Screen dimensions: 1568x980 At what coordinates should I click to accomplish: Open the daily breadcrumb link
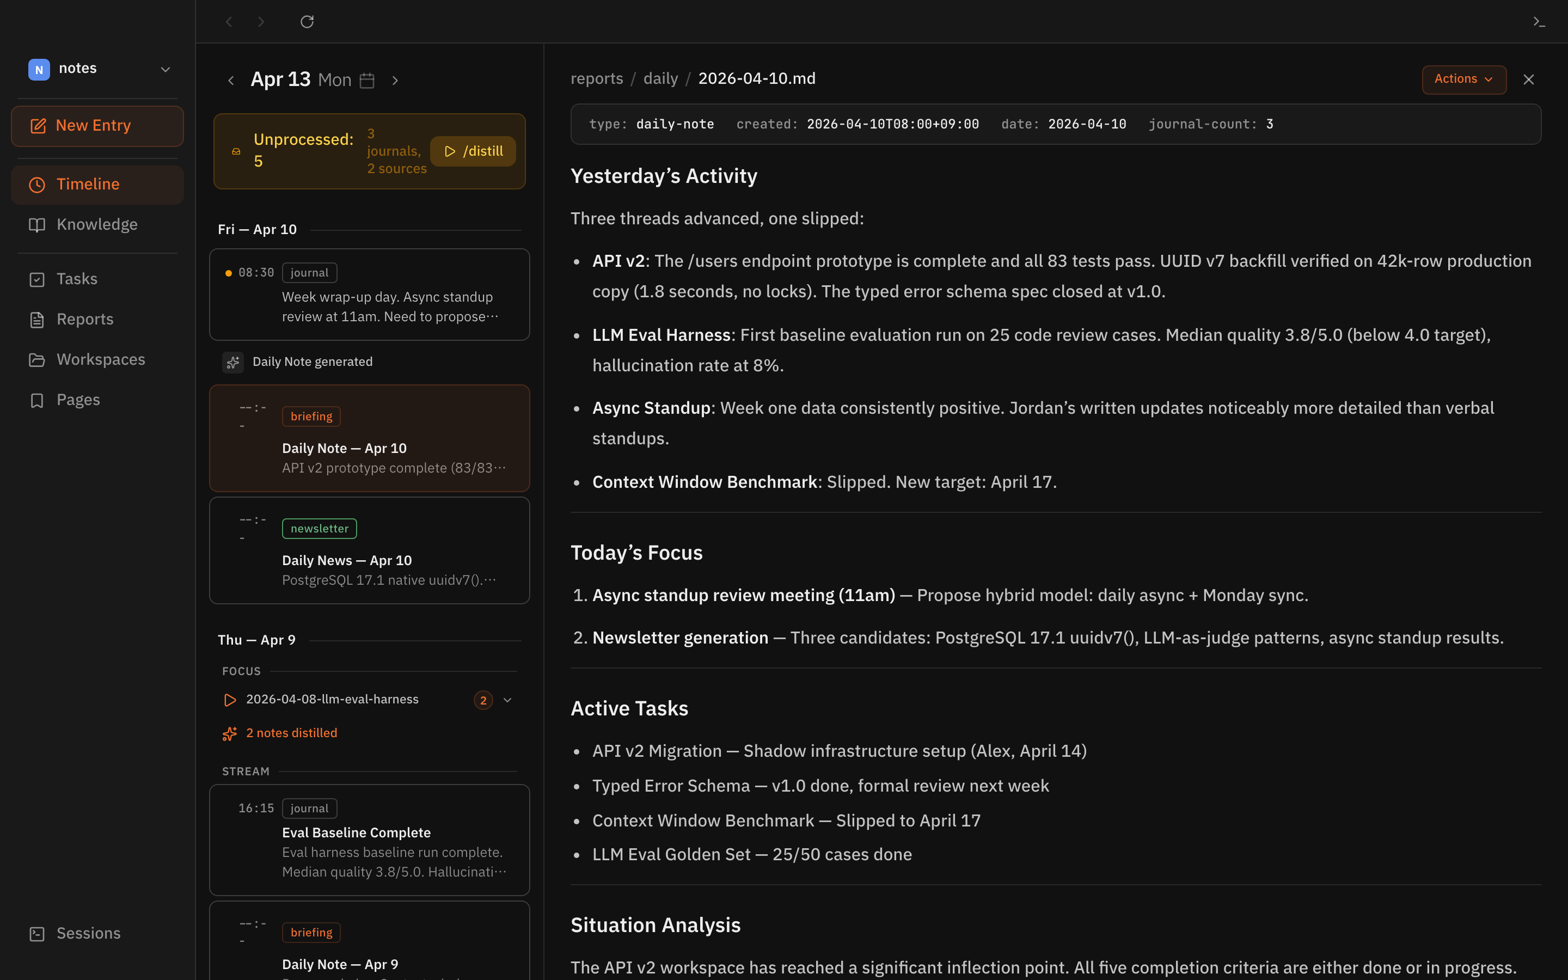click(660, 78)
